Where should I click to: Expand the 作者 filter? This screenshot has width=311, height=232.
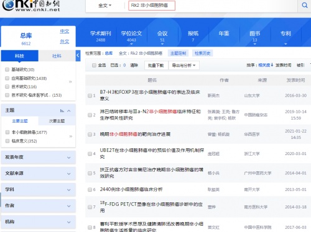pos(39,206)
